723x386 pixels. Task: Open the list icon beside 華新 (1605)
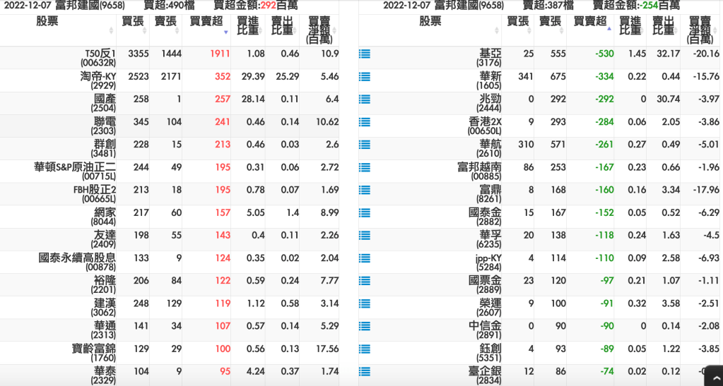pos(364,76)
